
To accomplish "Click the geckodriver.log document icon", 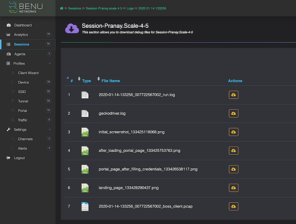I will (85, 113).
